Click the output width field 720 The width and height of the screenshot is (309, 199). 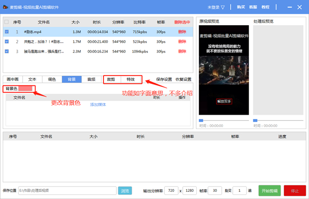(x=171, y=191)
